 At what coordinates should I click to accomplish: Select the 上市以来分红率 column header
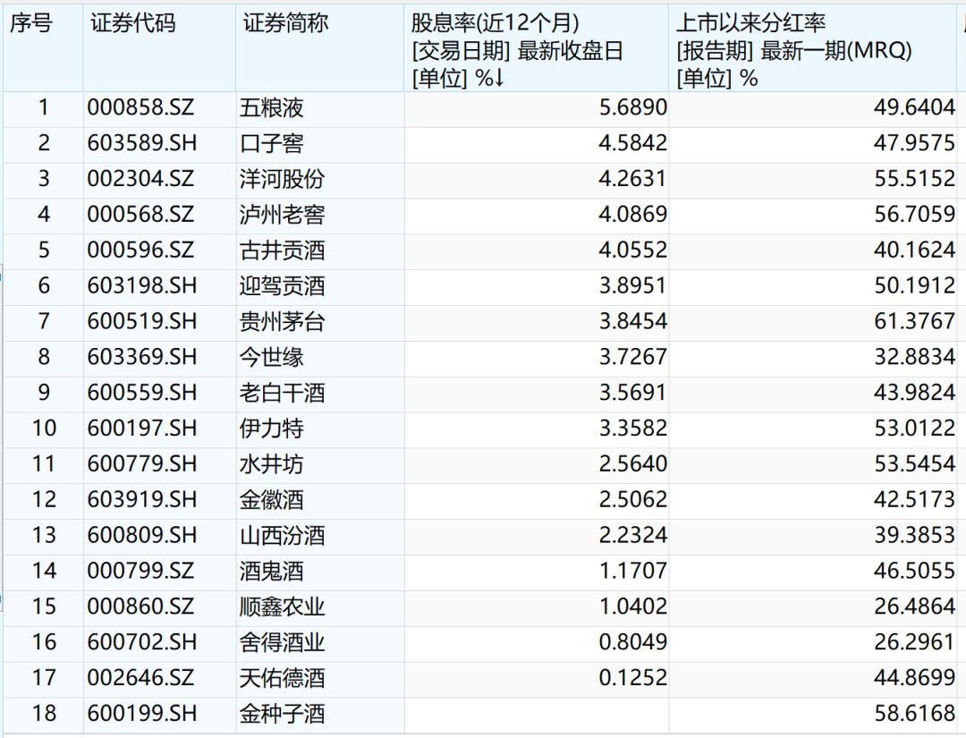pyautogui.click(x=751, y=24)
